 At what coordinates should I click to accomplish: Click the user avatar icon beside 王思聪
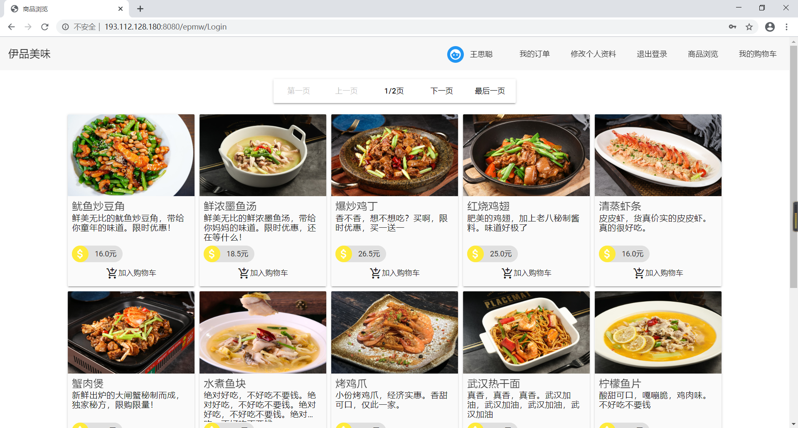[x=456, y=54]
